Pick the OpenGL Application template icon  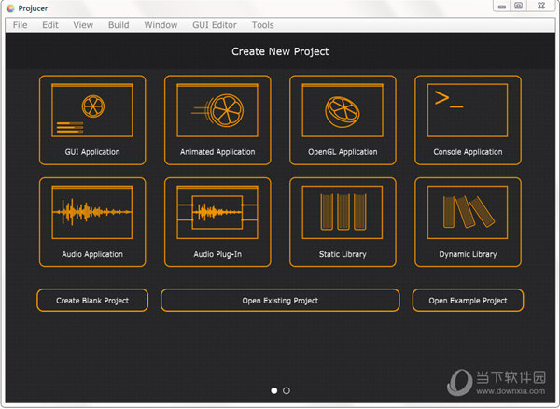[343, 110]
